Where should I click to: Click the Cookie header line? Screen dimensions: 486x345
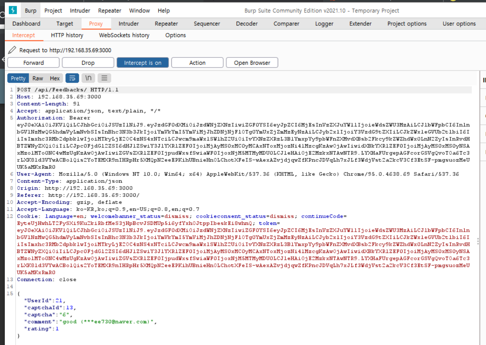point(182,216)
